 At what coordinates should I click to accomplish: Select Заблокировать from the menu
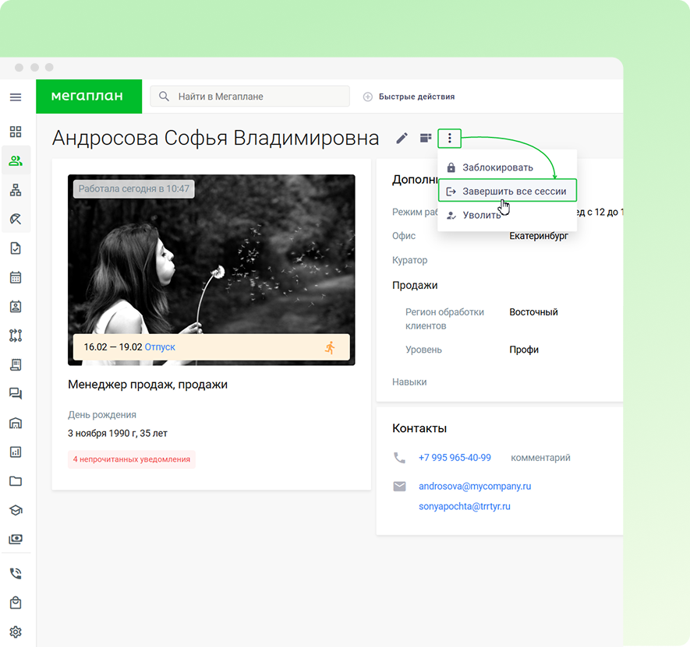pyautogui.click(x=507, y=167)
